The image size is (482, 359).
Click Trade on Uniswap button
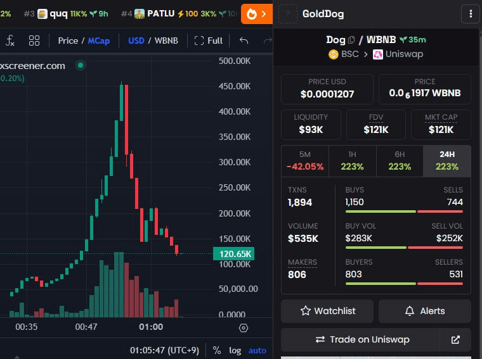[x=360, y=339]
